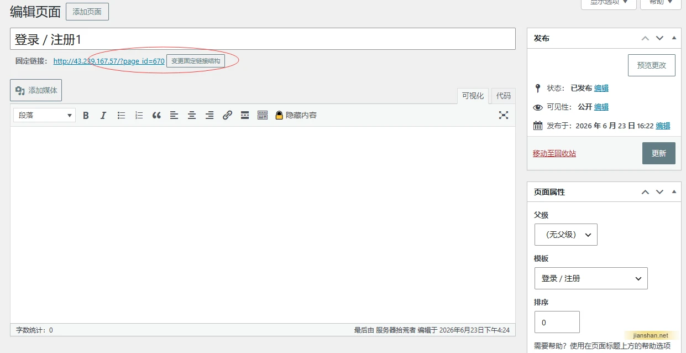
Task: Click the 预览更改 button
Action: [652, 65]
